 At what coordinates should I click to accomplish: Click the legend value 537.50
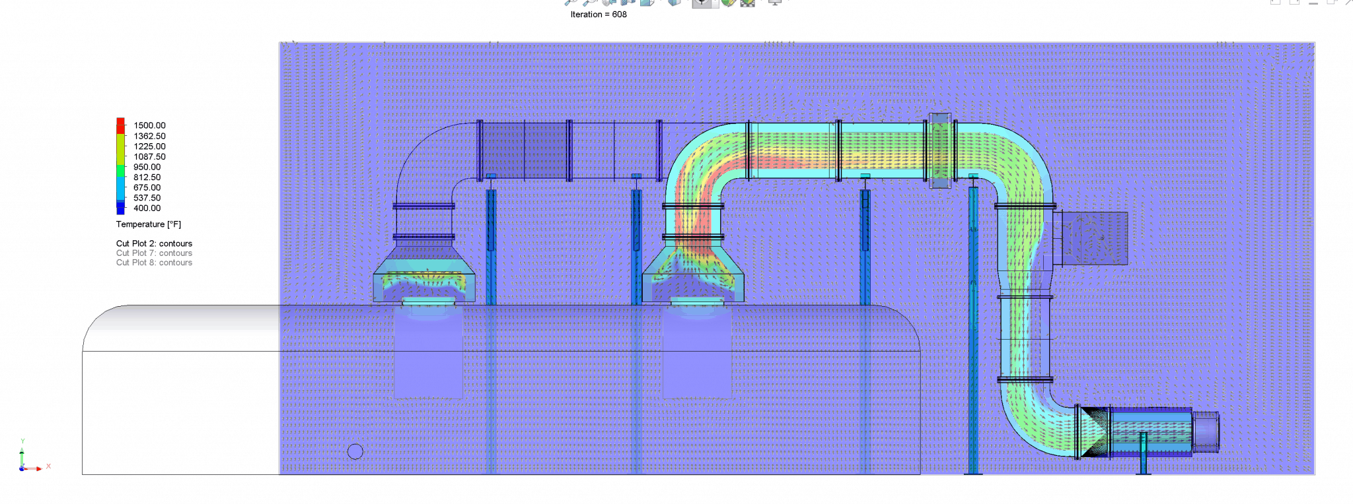[147, 198]
